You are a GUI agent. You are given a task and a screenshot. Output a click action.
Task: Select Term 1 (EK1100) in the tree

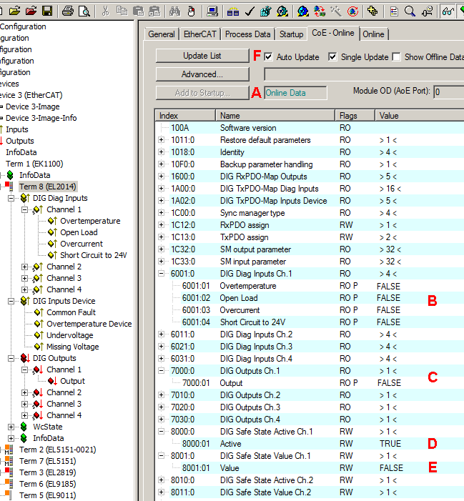(34, 164)
